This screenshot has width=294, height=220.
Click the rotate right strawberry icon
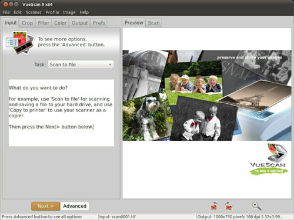pyautogui.click(x=229, y=206)
